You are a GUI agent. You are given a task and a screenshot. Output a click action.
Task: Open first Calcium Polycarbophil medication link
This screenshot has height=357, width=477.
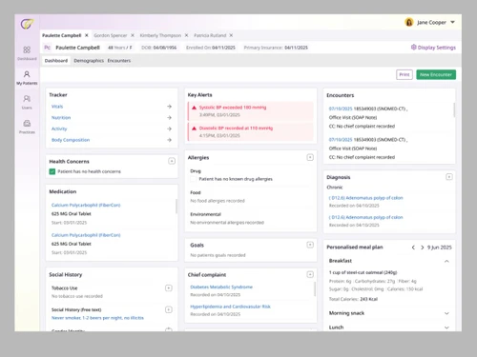(86, 205)
